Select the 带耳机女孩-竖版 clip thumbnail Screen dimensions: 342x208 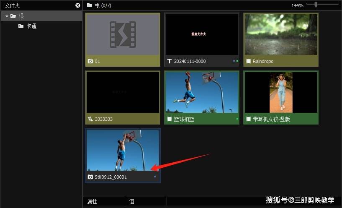281,92
